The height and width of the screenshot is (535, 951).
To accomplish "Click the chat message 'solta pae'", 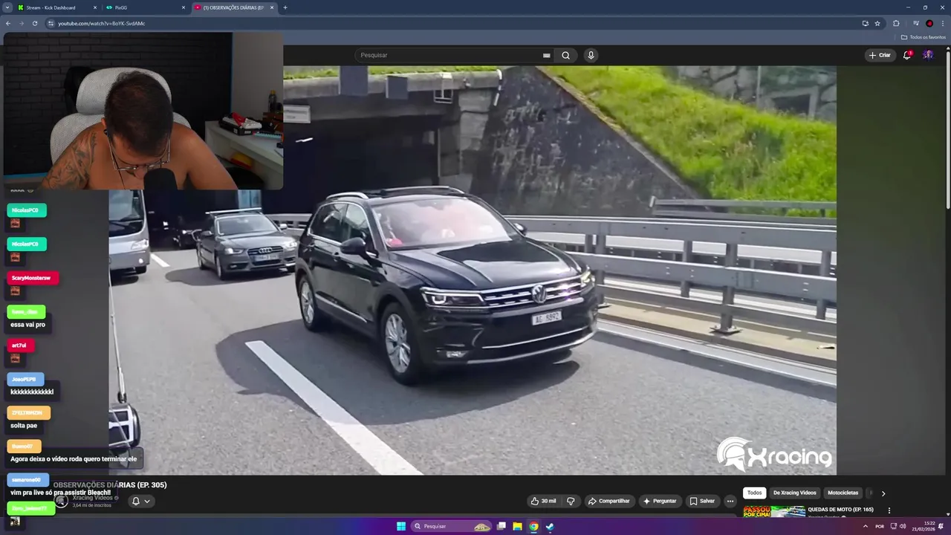I will point(24,426).
